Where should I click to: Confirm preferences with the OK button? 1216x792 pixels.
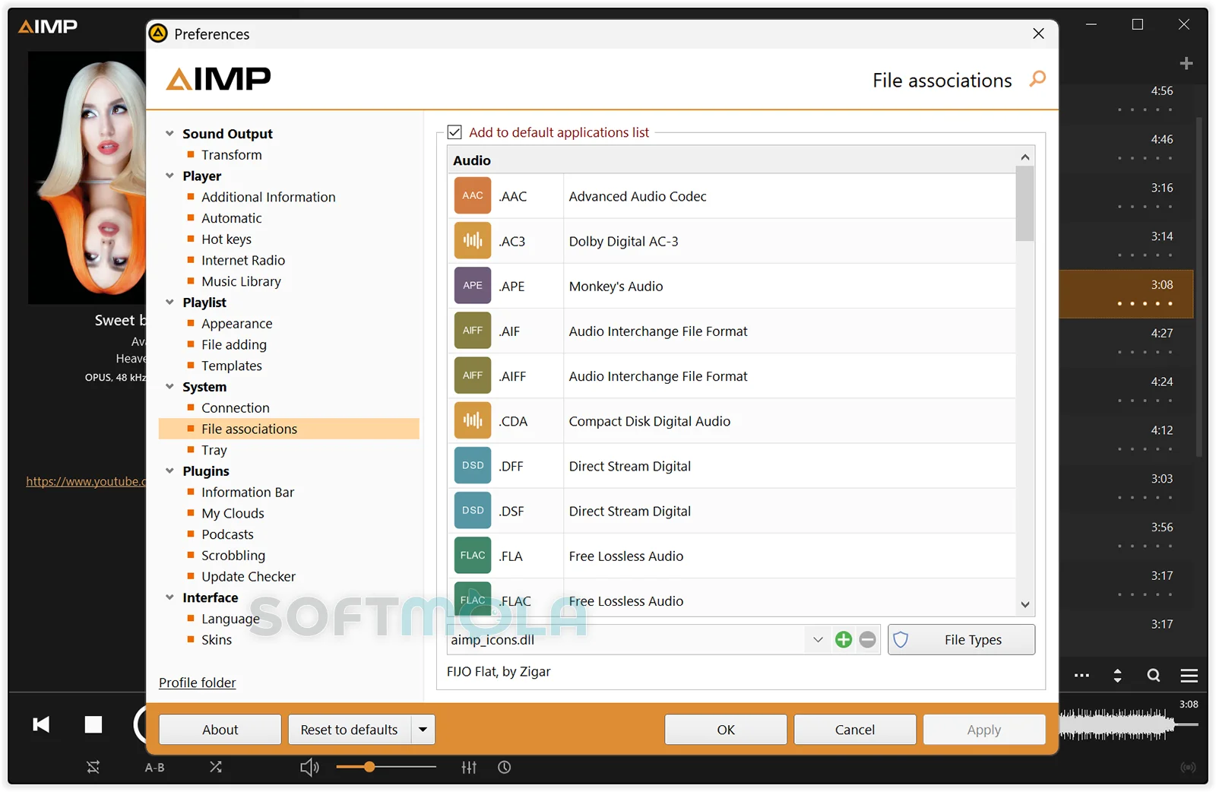tap(726, 730)
